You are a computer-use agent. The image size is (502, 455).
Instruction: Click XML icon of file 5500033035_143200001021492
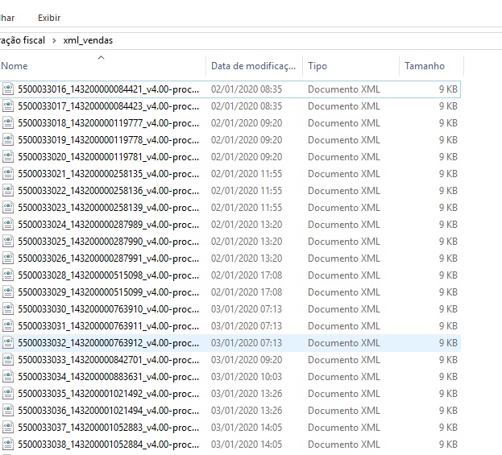click(x=8, y=394)
